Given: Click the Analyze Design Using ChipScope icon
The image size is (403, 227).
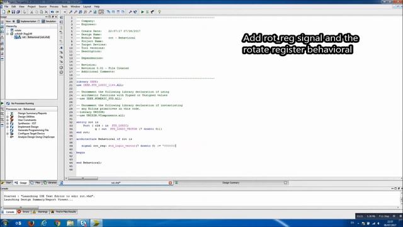Looking at the screenshot, I should click(12, 137).
